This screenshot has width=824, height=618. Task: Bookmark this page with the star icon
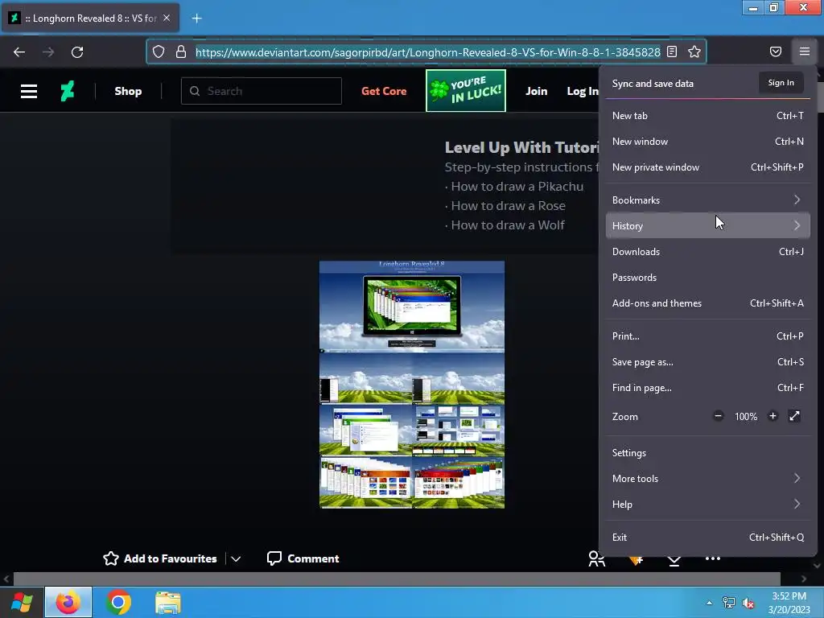pyautogui.click(x=694, y=51)
